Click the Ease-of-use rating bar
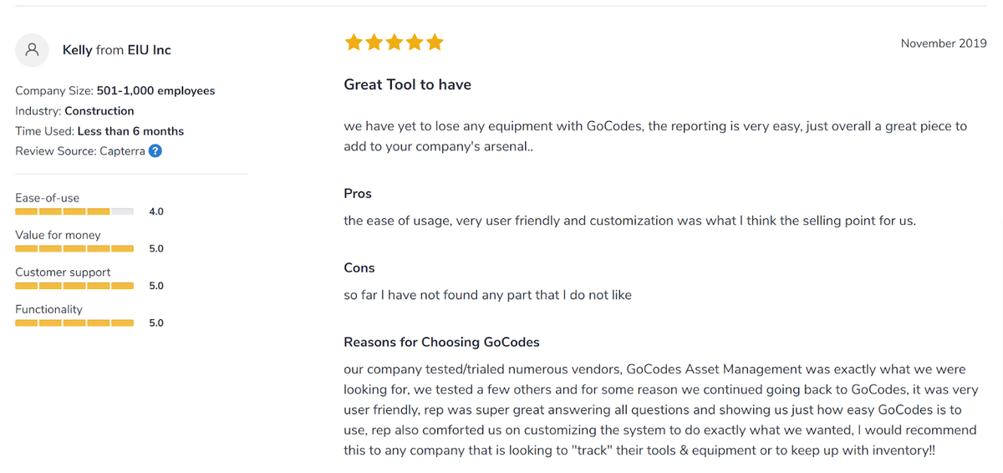The height and width of the screenshot is (473, 1003). (x=74, y=211)
